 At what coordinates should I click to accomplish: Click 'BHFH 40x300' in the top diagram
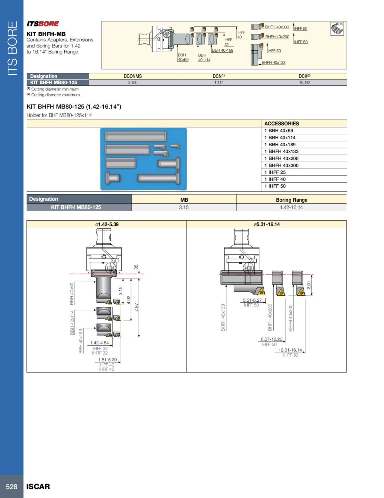[x=277, y=27]
